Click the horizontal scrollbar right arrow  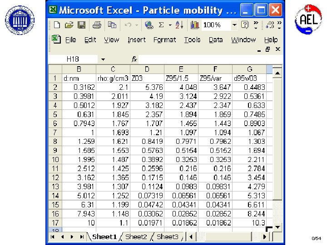[x=265, y=237]
